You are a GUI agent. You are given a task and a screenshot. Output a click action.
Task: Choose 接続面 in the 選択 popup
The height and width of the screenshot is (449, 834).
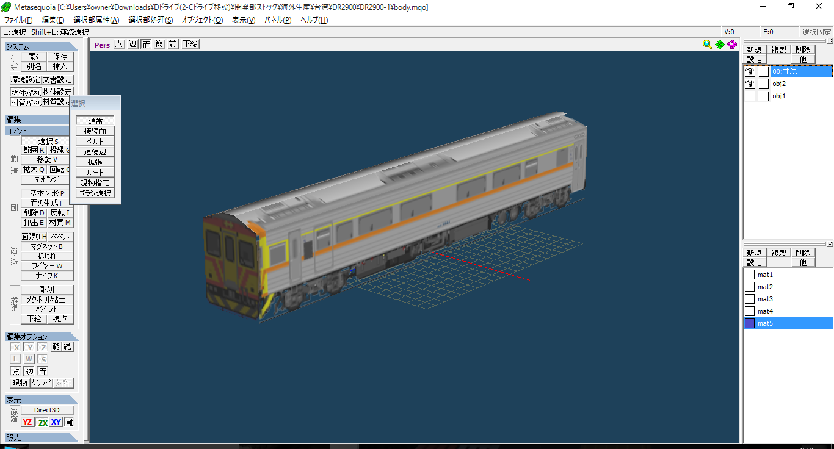click(95, 131)
